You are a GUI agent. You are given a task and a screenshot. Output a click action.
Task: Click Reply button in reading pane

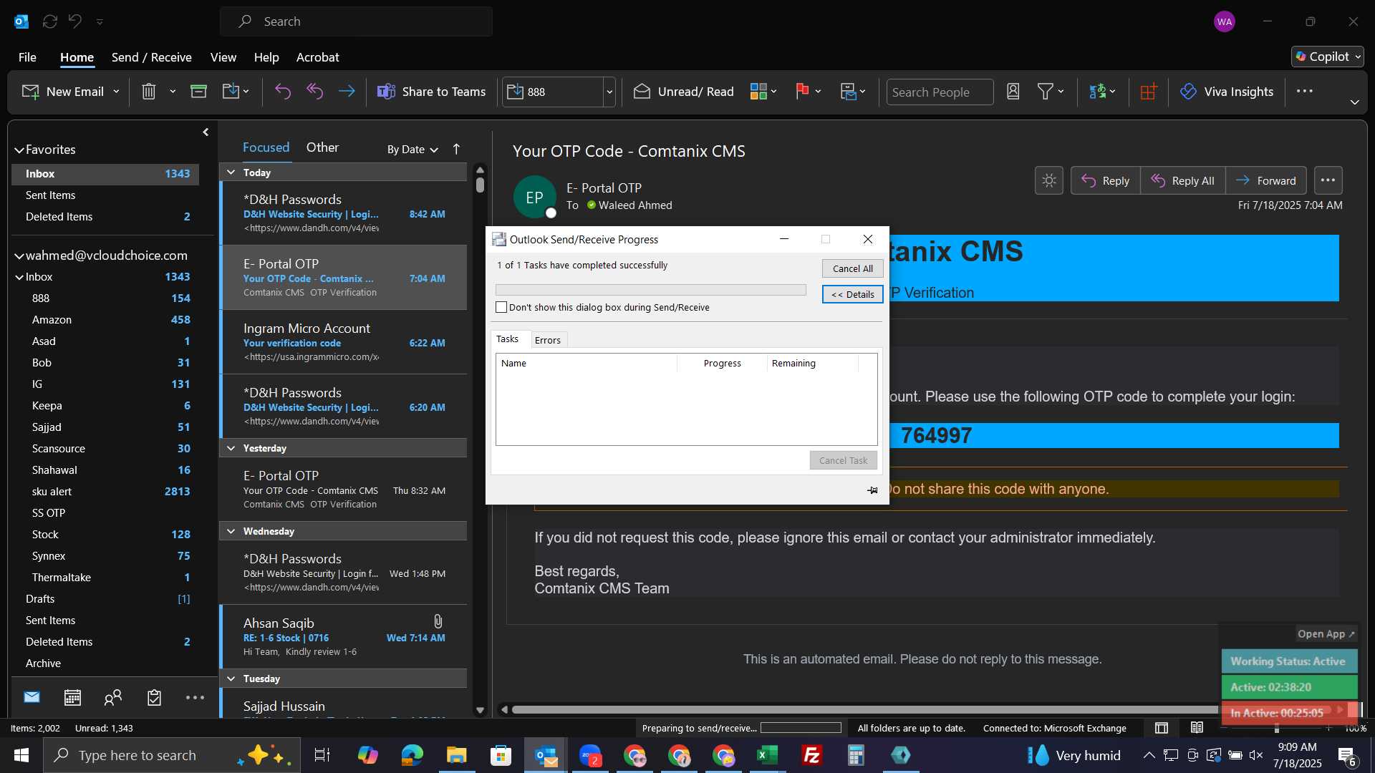[1105, 180]
